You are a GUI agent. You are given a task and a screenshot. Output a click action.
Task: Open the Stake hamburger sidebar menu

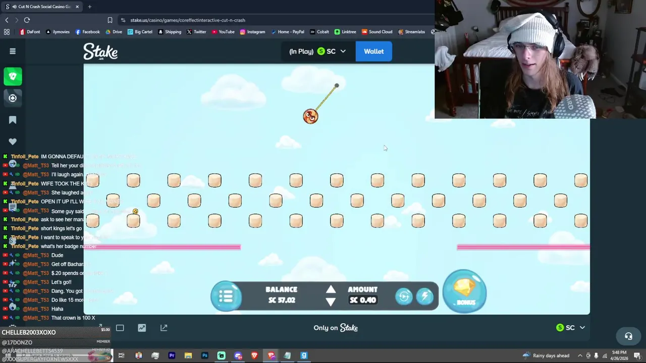coord(13,51)
